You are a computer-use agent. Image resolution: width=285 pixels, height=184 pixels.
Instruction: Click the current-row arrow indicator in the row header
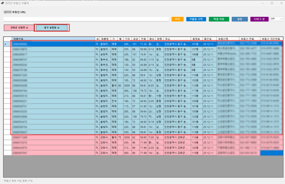(x=5, y=44)
